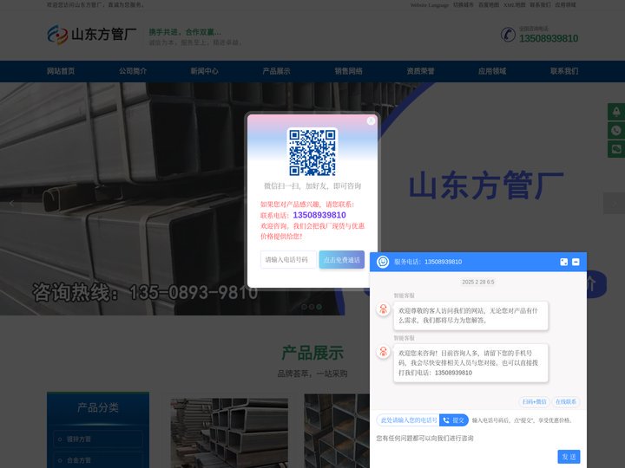Send the chat message with 发送
625x468 pixels.
(x=569, y=457)
